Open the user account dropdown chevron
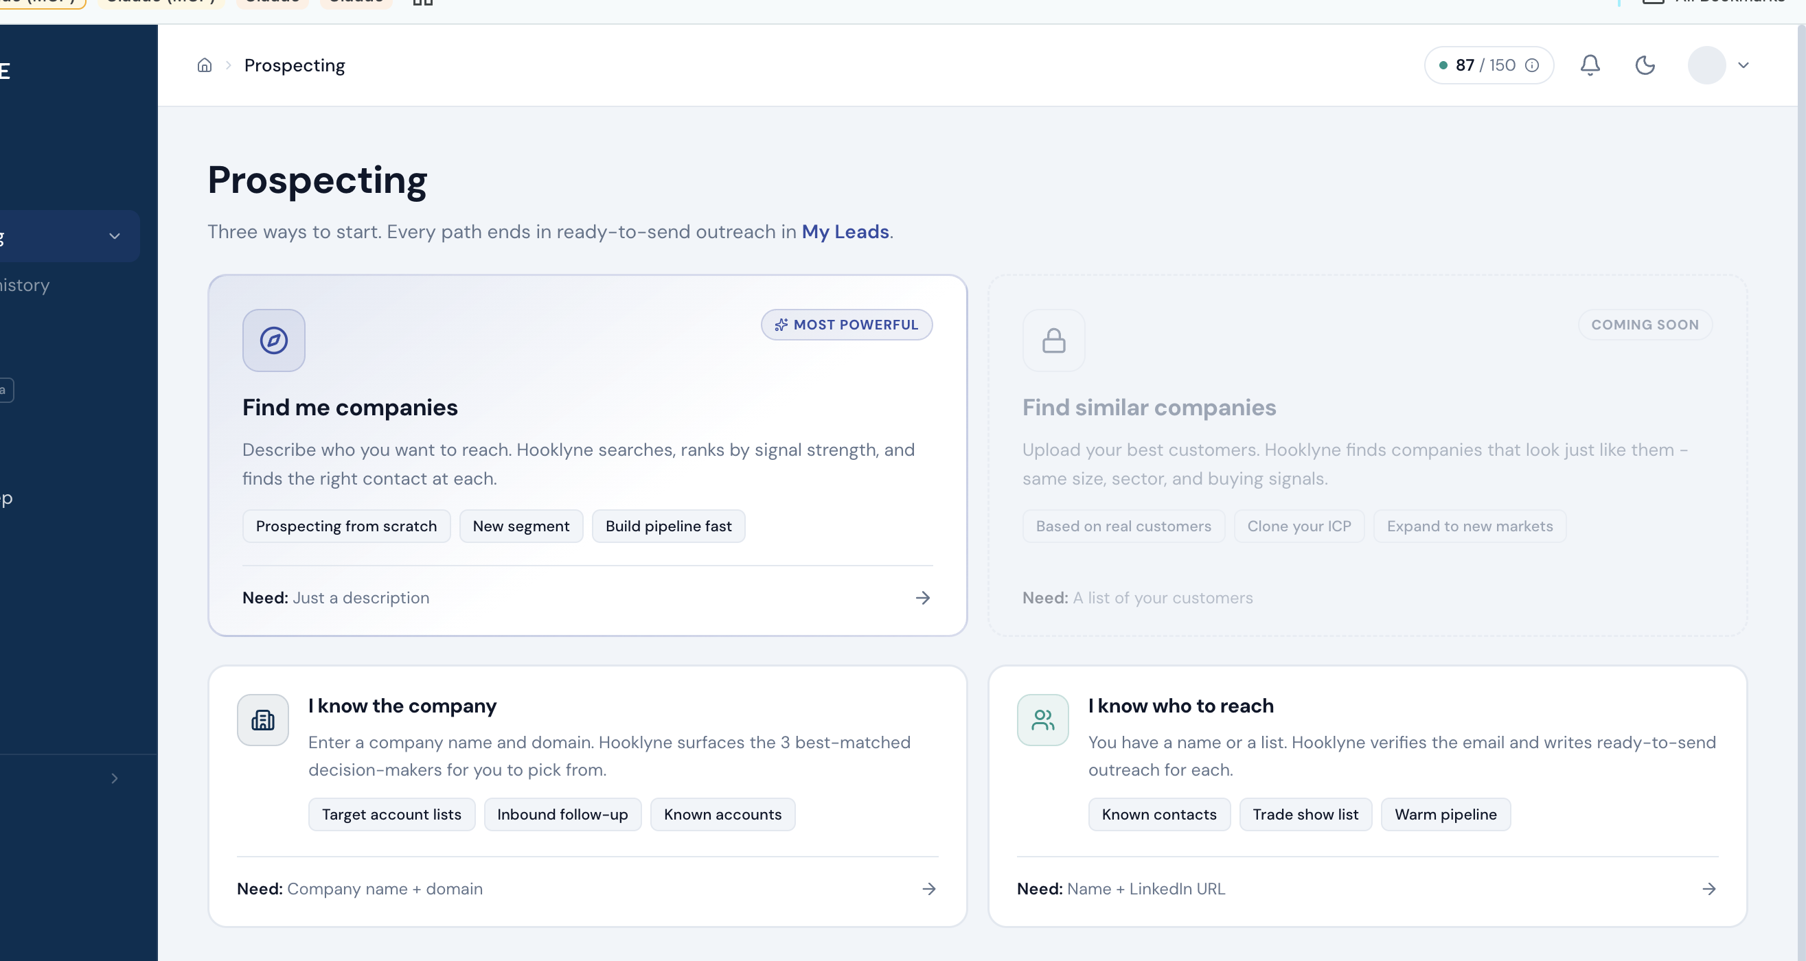This screenshot has height=961, width=1806. [x=1744, y=65]
